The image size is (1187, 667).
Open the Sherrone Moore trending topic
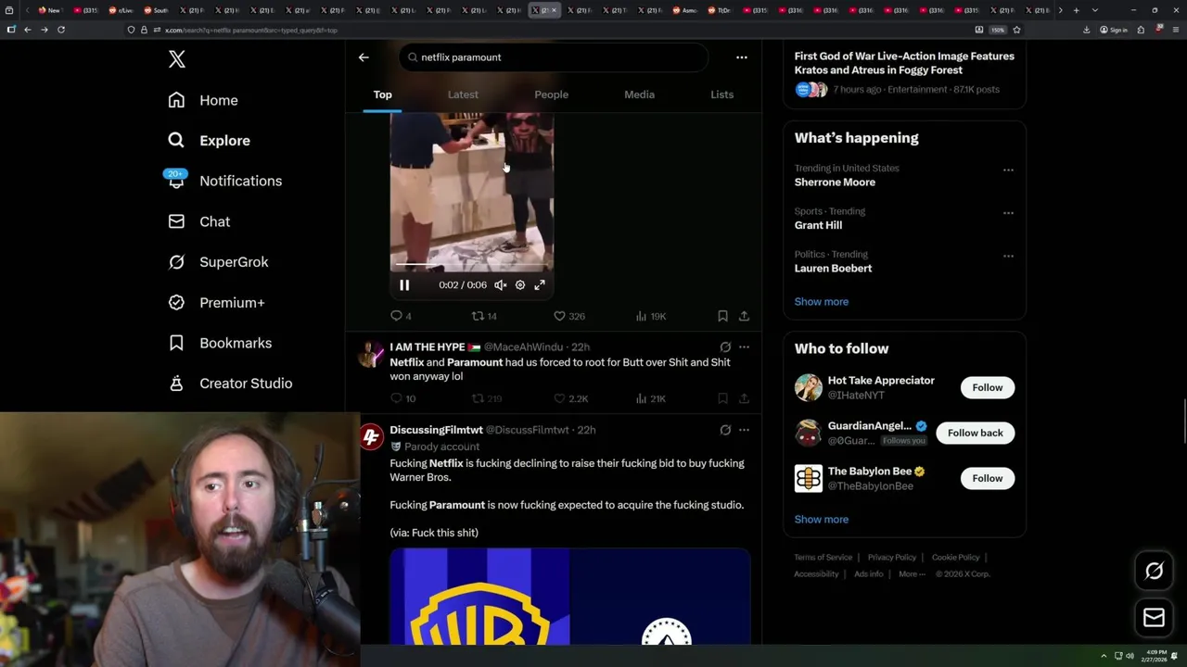(x=835, y=182)
